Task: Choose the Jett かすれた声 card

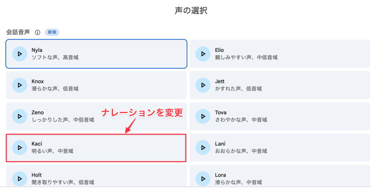Action: 280,85
